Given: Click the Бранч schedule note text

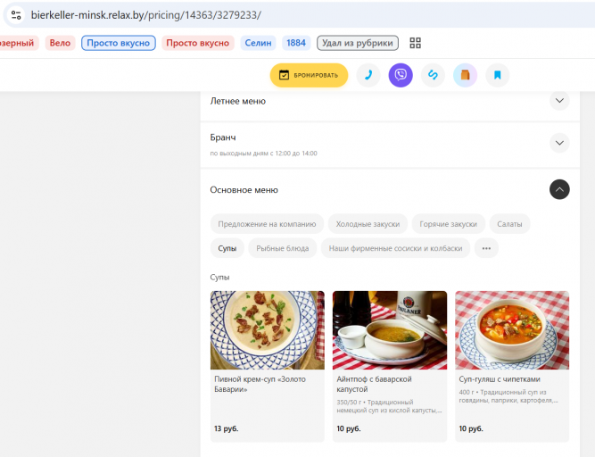Looking at the screenshot, I should (x=264, y=154).
